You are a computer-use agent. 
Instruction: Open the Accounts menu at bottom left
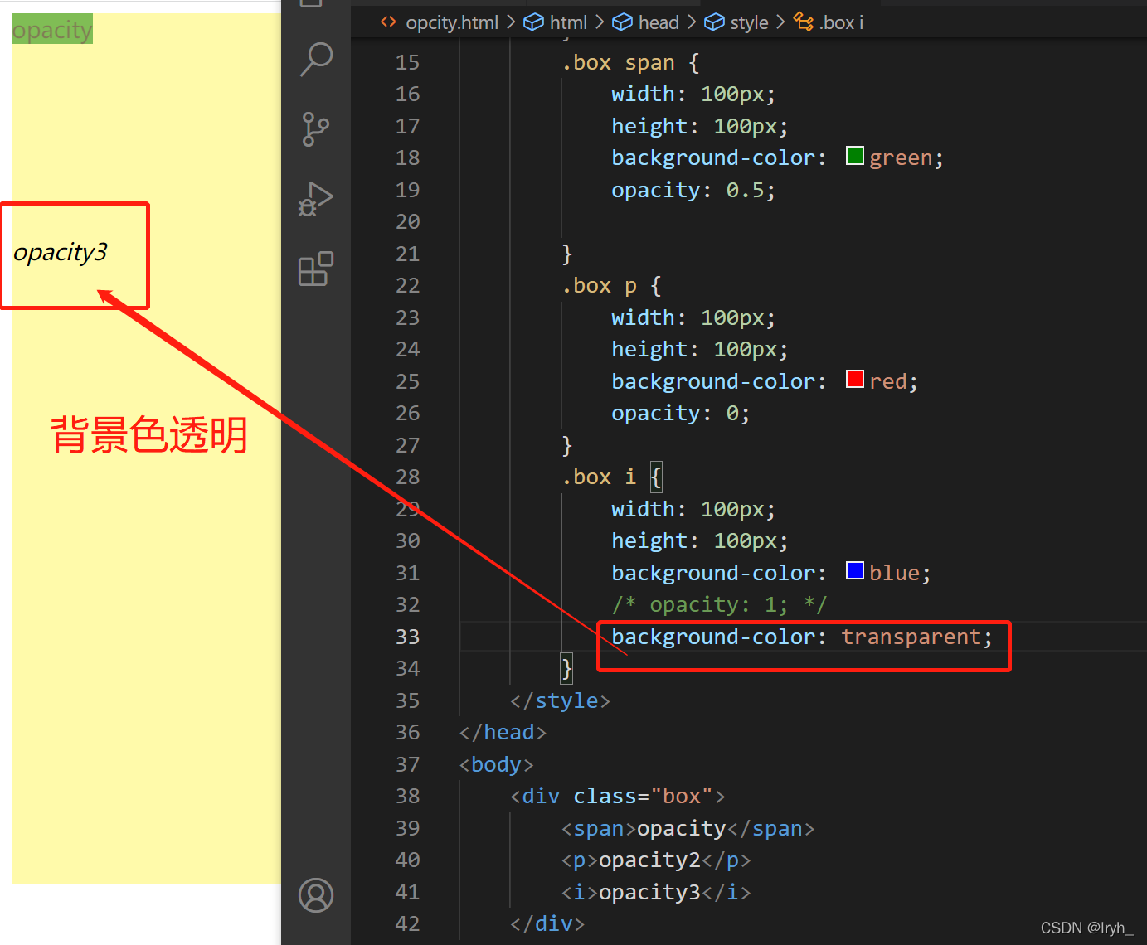[x=316, y=895]
